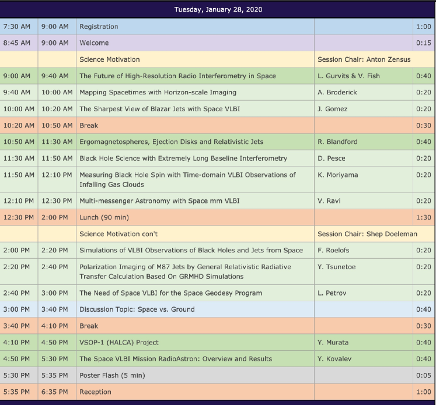Open Simulations of VLBI Observations talk
436x405 pixels.
pos(191,251)
